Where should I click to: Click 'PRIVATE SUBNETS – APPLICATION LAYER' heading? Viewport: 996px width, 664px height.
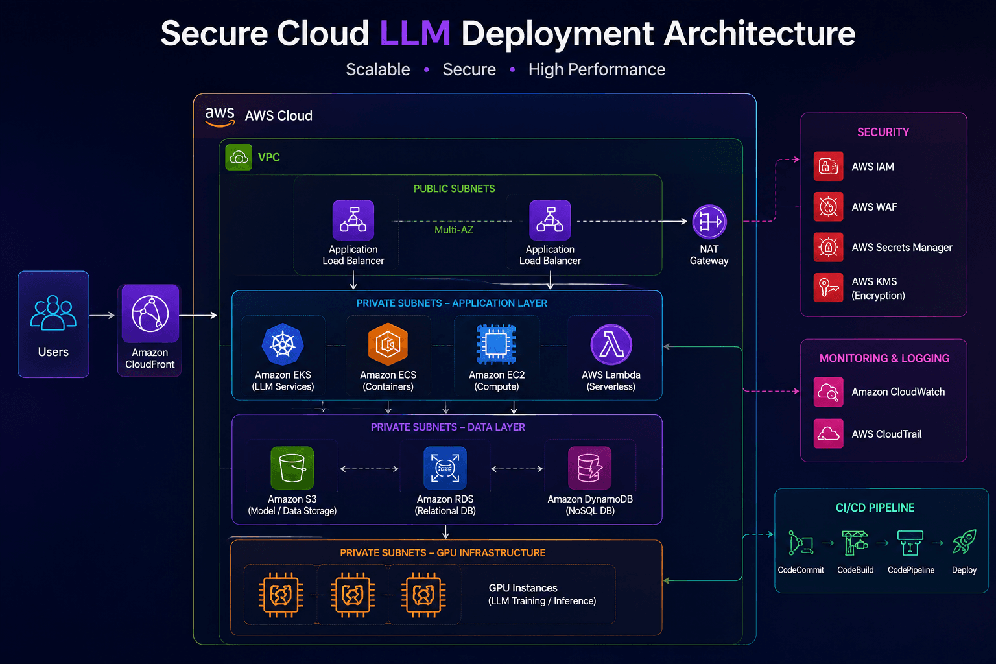point(452,303)
